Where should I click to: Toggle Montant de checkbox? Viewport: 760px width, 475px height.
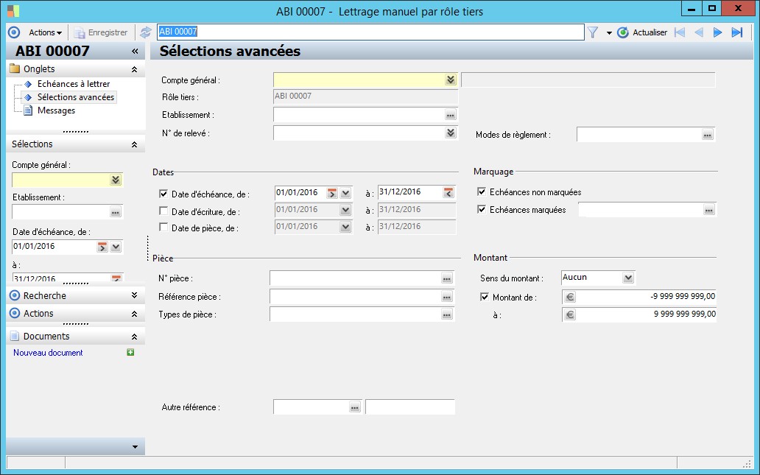tap(485, 297)
